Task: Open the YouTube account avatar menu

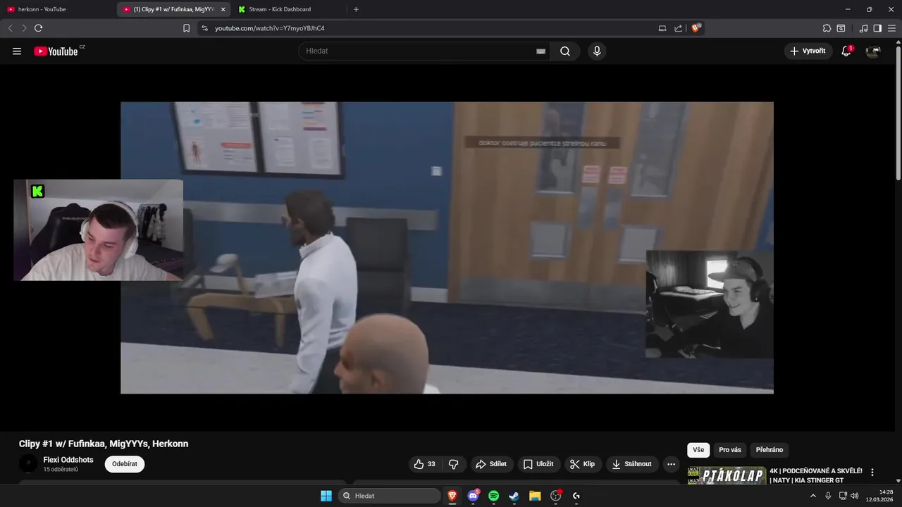Action: pos(873,51)
